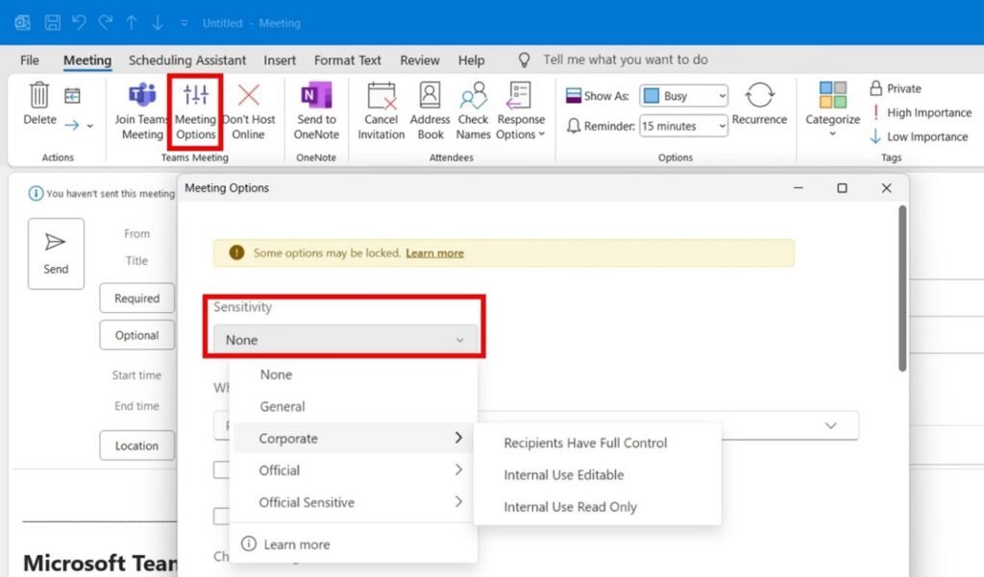The image size is (984, 577).
Task: Open the Show As dropdown
Action: (682, 95)
